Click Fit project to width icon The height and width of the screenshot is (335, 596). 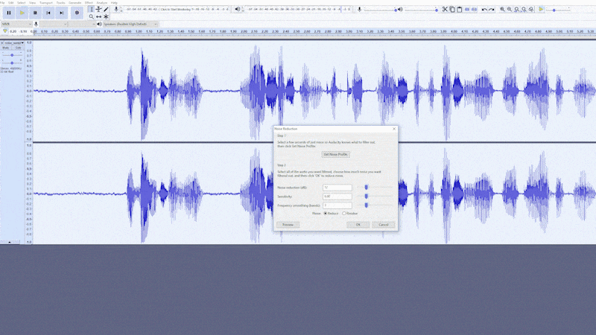click(524, 9)
